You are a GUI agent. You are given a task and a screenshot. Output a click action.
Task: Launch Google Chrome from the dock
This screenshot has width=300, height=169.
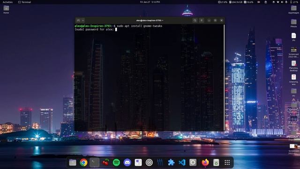(83, 162)
